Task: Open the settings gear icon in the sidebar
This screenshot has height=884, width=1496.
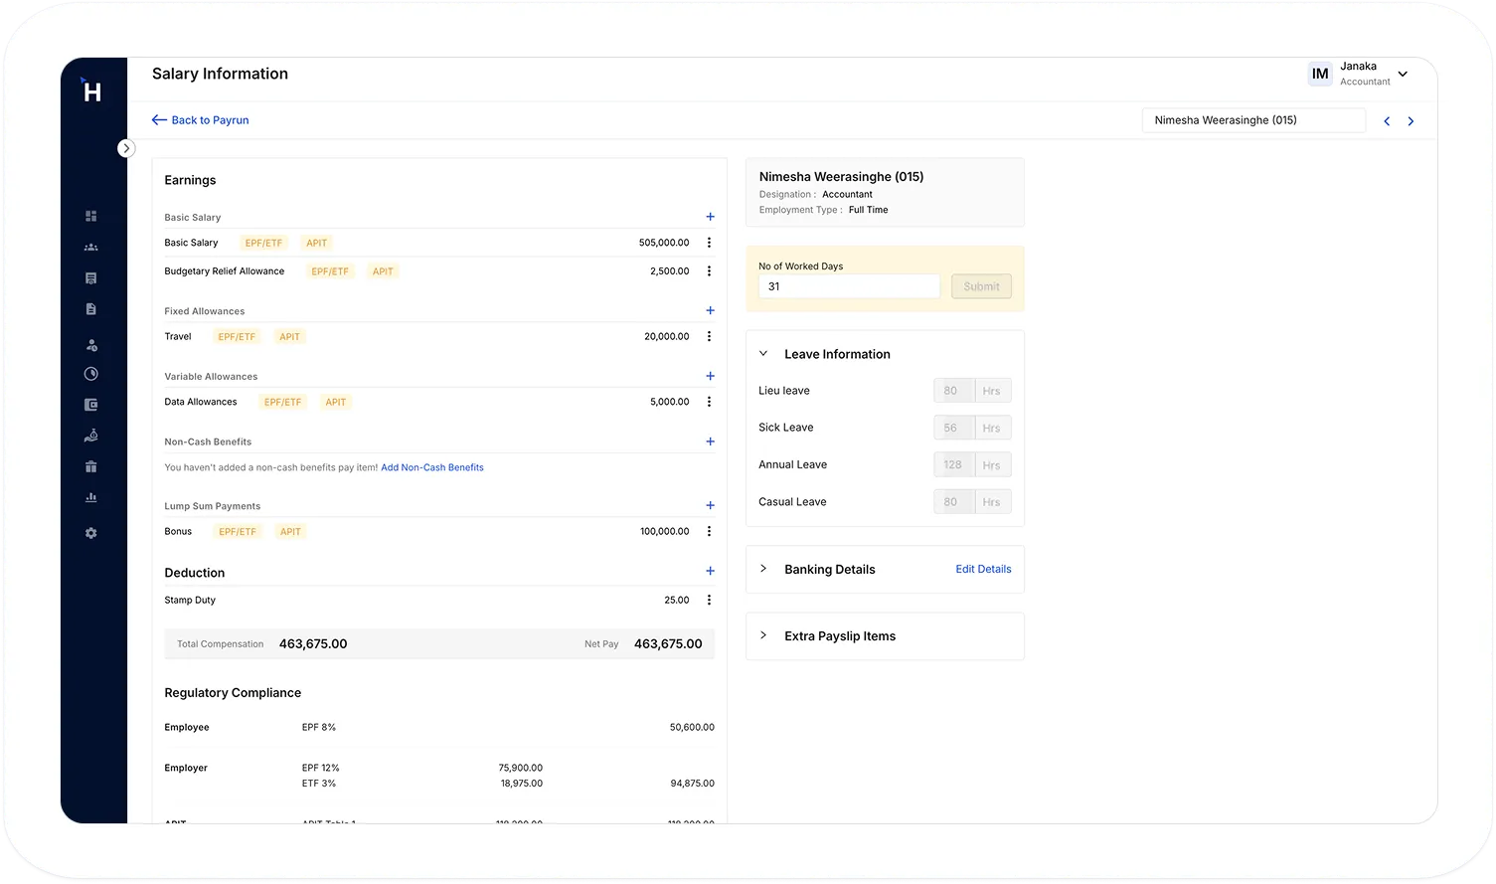Action: click(91, 533)
